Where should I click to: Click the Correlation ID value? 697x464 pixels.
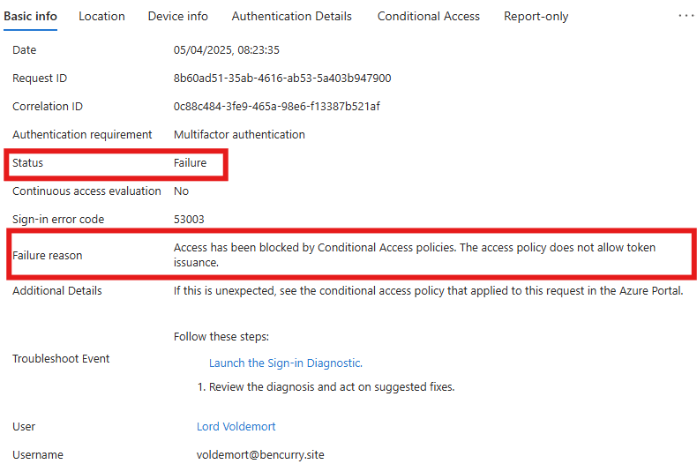[x=276, y=107]
